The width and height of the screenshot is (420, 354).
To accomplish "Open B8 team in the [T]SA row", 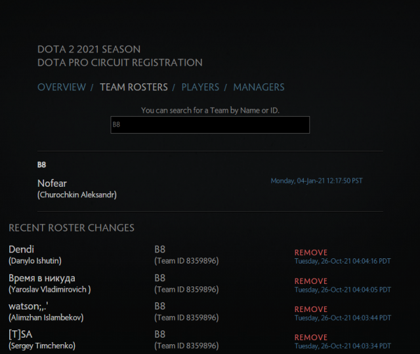I will click(x=159, y=334).
